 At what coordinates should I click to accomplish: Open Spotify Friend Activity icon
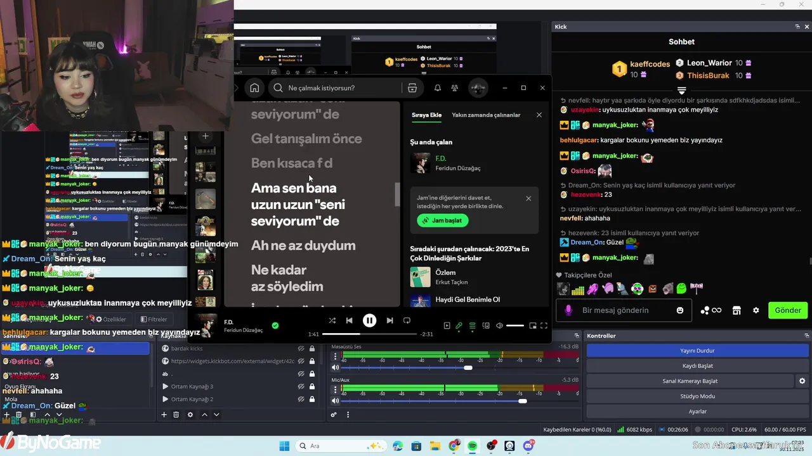(x=454, y=88)
